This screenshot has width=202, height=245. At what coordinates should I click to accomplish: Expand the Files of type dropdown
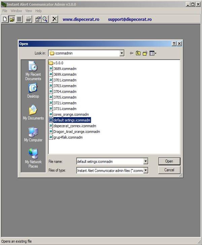[x=145, y=170]
